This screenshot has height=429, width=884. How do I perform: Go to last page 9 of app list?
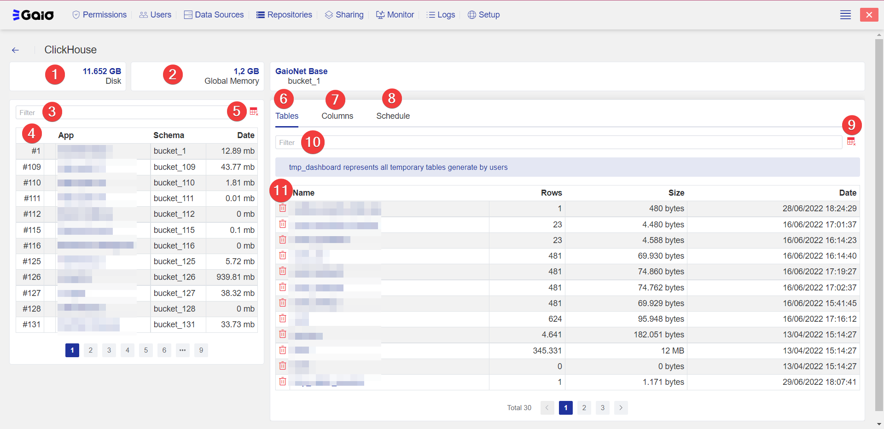pyautogui.click(x=201, y=350)
